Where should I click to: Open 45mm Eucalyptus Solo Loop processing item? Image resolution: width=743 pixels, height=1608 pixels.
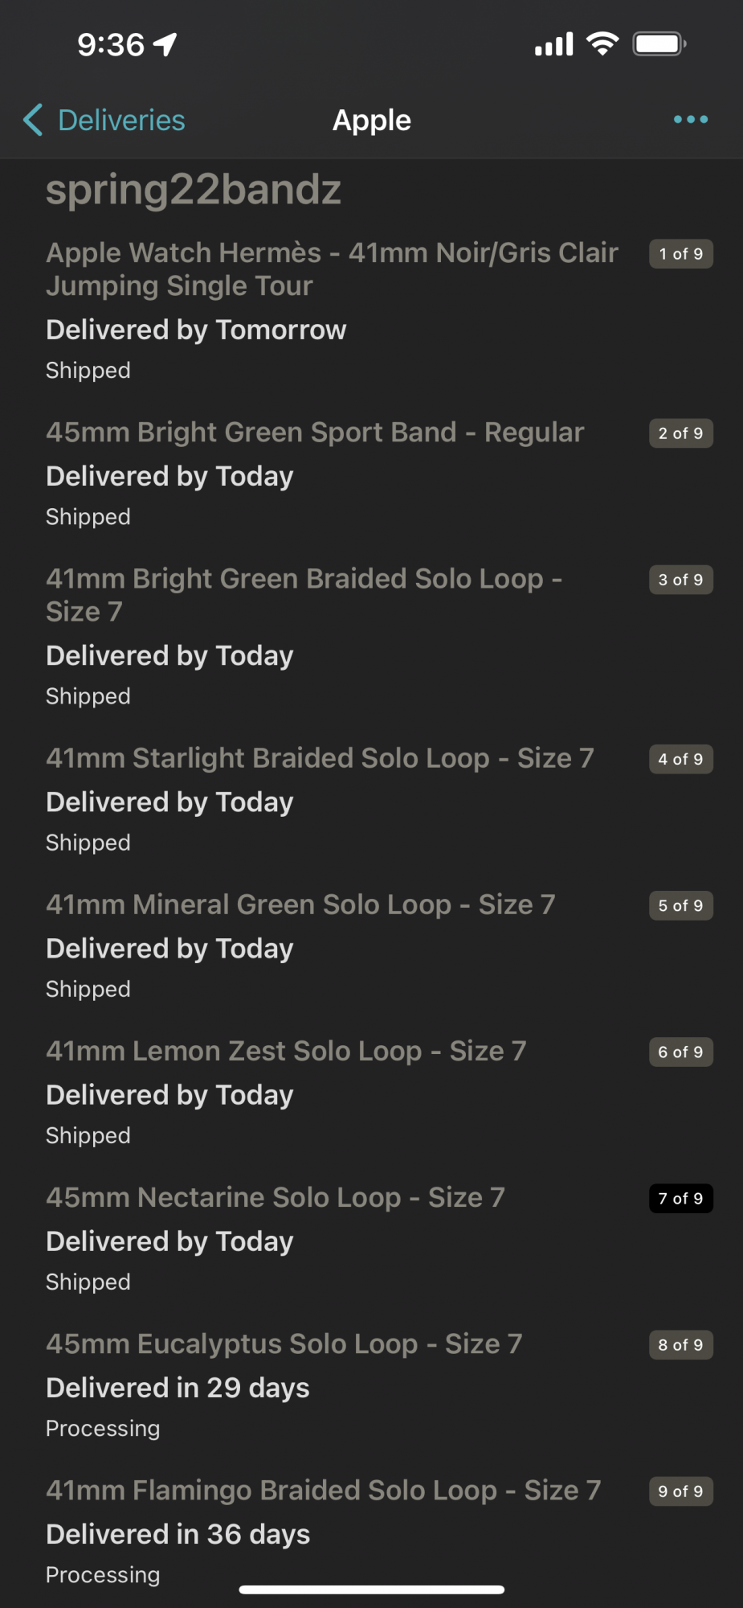click(x=284, y=1343)
